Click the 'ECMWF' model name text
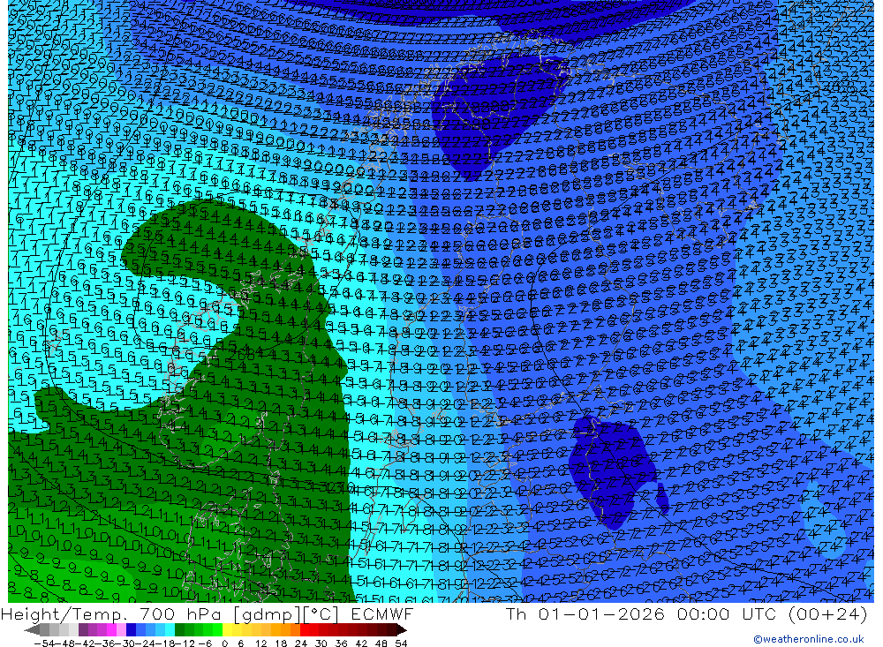 tap(382, 613)
